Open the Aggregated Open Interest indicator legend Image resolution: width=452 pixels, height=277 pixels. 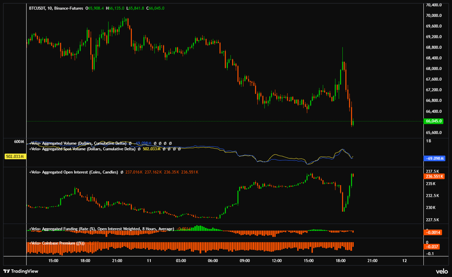click(x=73, y=172)
